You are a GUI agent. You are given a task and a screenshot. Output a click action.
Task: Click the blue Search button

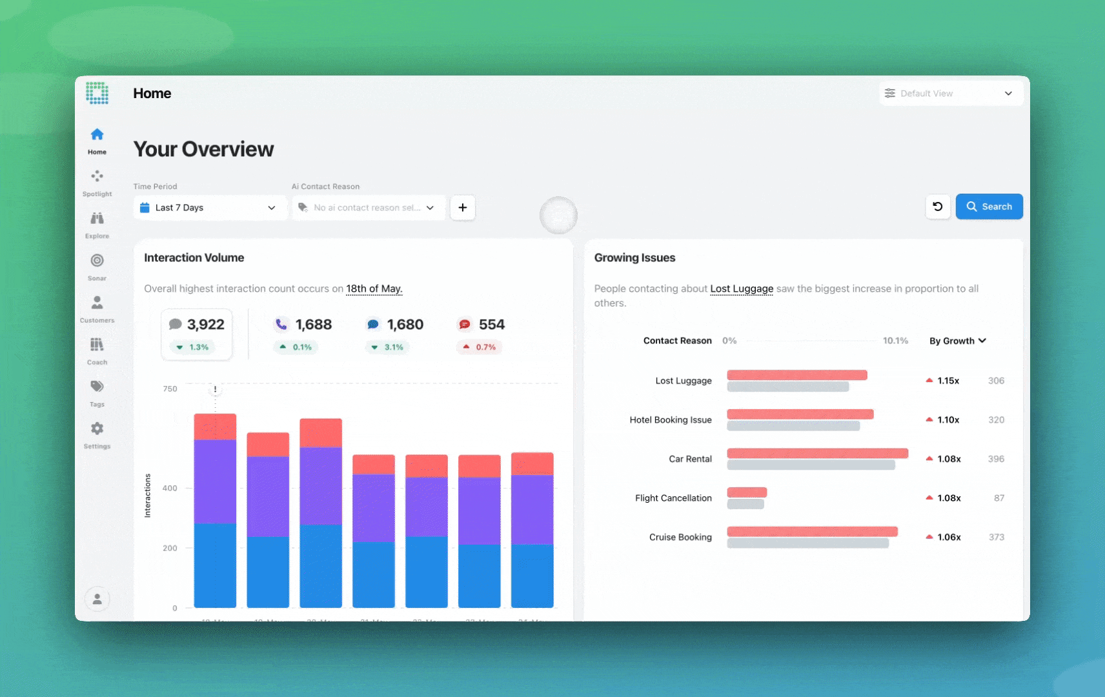[989, 207]
